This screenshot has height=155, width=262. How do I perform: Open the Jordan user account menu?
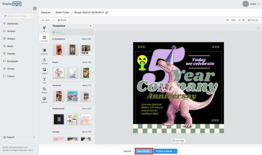point(251,4)
